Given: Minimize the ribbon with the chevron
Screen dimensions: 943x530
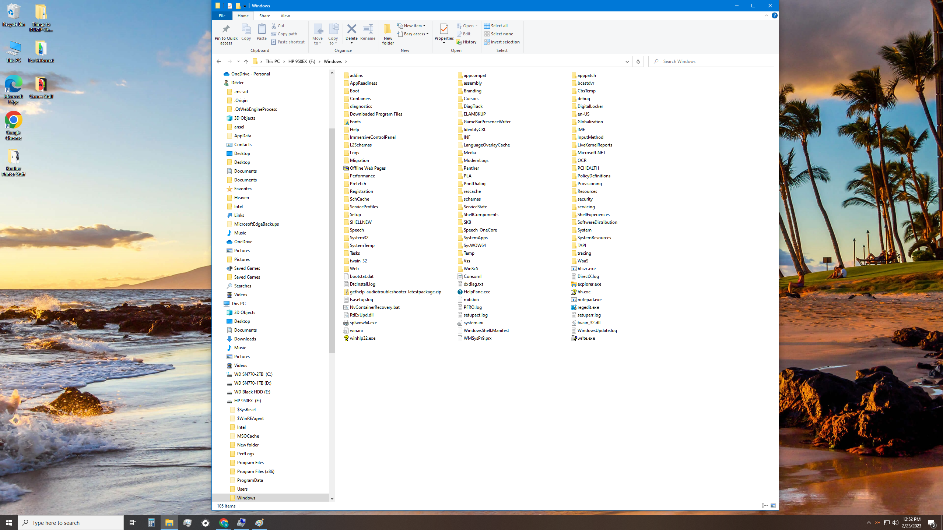Looking at the screenshot, I should tap(766, 15).
